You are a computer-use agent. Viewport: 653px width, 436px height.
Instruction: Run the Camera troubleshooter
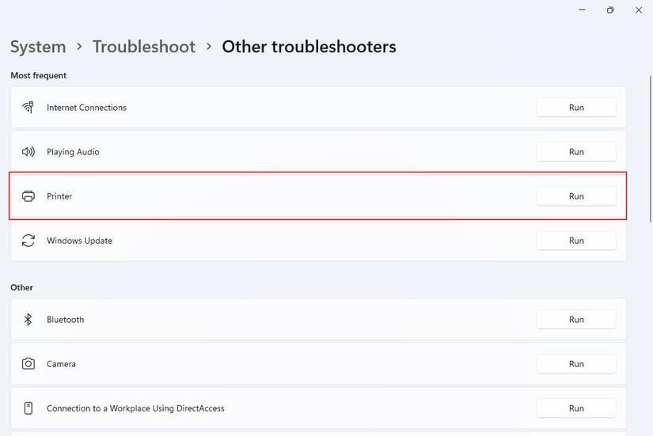[x=576, y=364]
